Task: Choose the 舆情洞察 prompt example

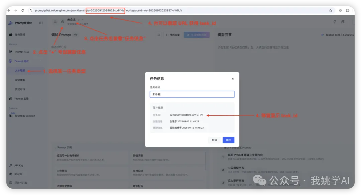Action: [x=167, y=157]
